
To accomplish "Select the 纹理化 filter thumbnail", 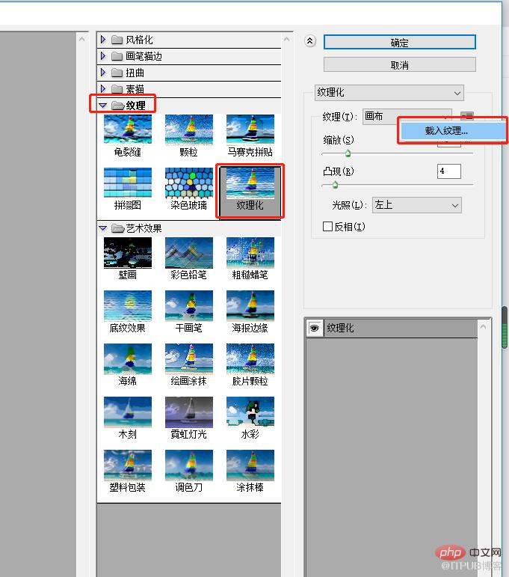I will pos(250,183).
